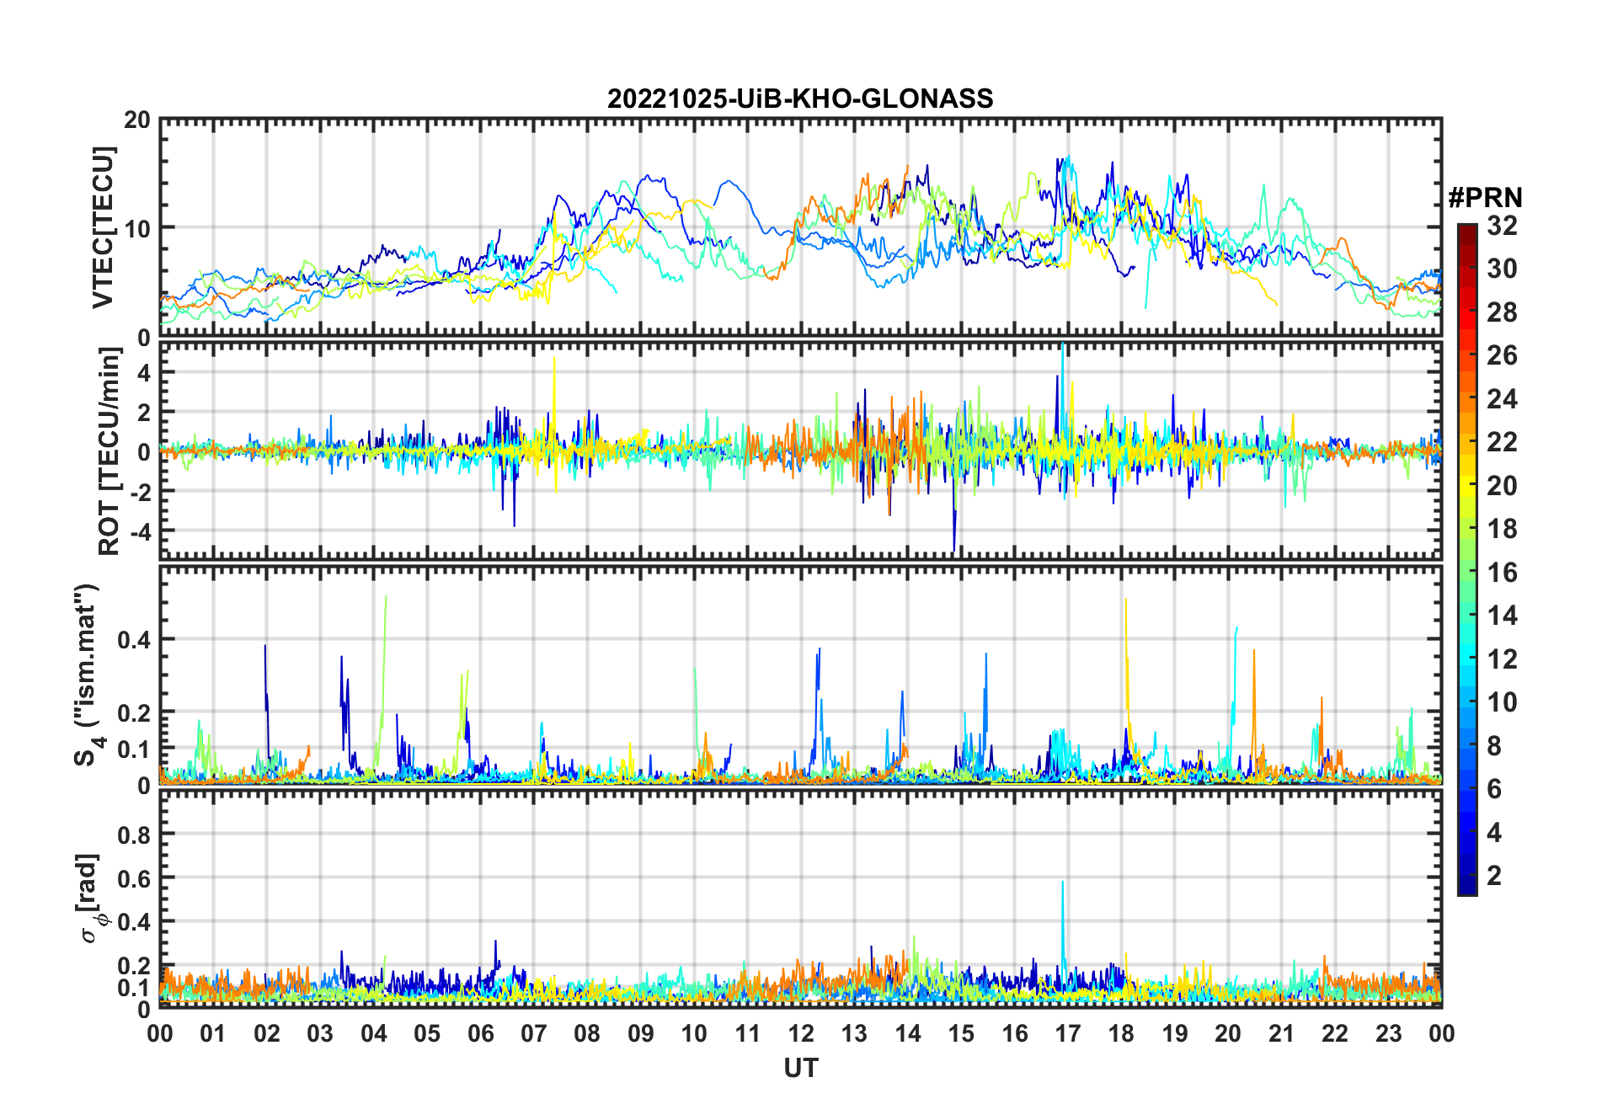The height and width of the screenshot is (1120, 1602).
Task: Select the dark blue bottom of colorbar
Action: 1467,886
